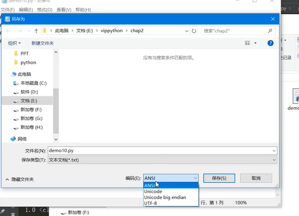Open the 组织 organize menu
This screenshot has height=216, width=299.
(x=14, y=43)
